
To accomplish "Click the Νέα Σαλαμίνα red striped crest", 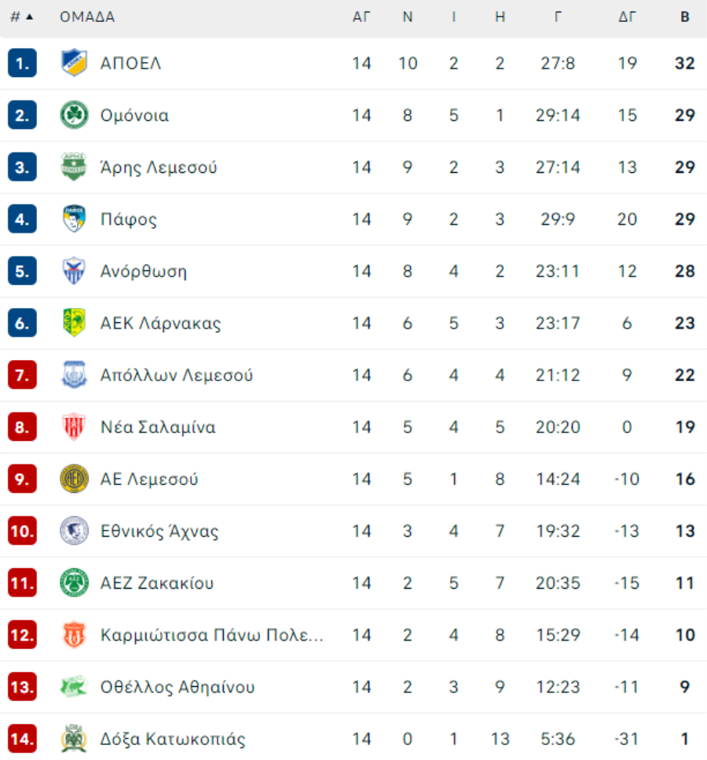I will (x=74, y=427).
